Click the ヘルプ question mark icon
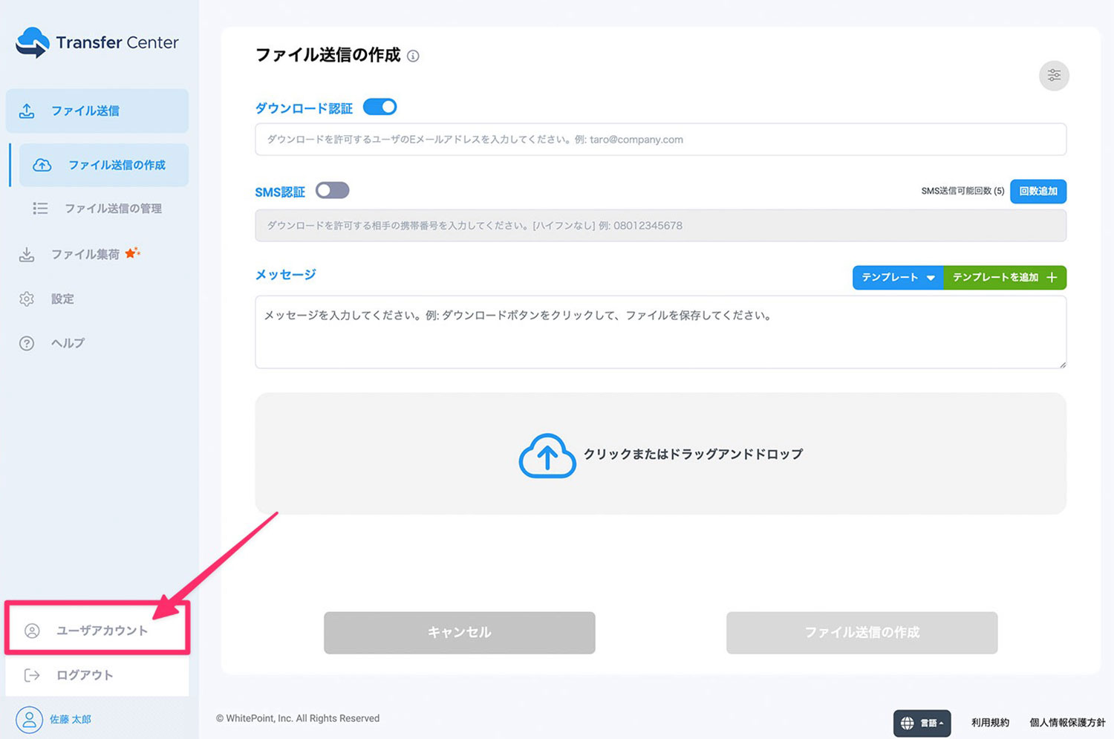Screen dimensions: 1114x739 pos(27,343)
